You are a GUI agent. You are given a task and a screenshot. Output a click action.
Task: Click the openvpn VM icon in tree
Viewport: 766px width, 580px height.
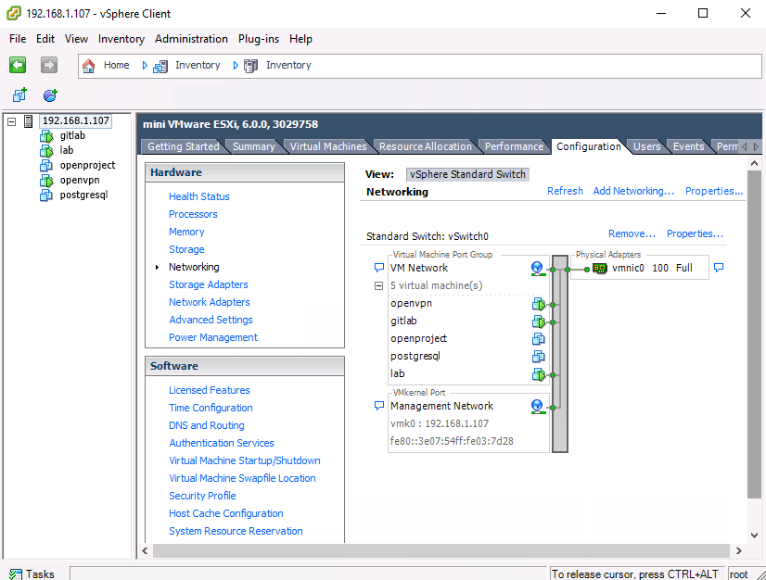pyautogui.click(x=46, y=181)
